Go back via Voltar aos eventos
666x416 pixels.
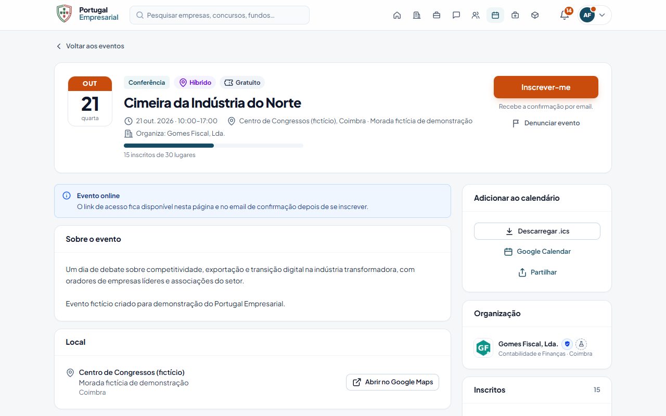[90, 46]
